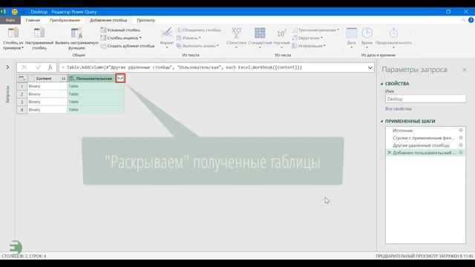Image resolution: width=475 pixels, height=267 pixels.
Task: Close the Параметры запроса pane
Action: 465,70
